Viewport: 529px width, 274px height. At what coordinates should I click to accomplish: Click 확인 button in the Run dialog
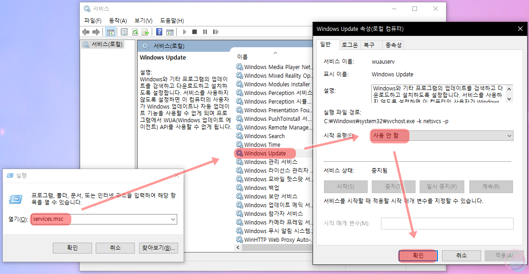pyautogui.click(x=72, y=248)
